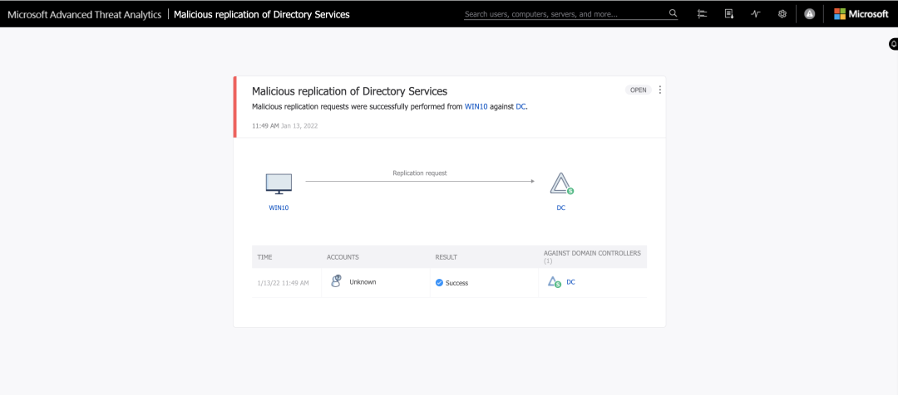Image resolution: width=898 pixels, height=395 pixels.
Task: Click Microsoft Advanced Threat Analytics title
Action: (x=84, y=14)
